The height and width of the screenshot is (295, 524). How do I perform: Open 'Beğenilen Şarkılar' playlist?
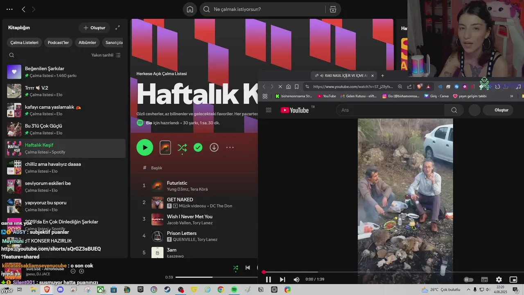point(65,72)
